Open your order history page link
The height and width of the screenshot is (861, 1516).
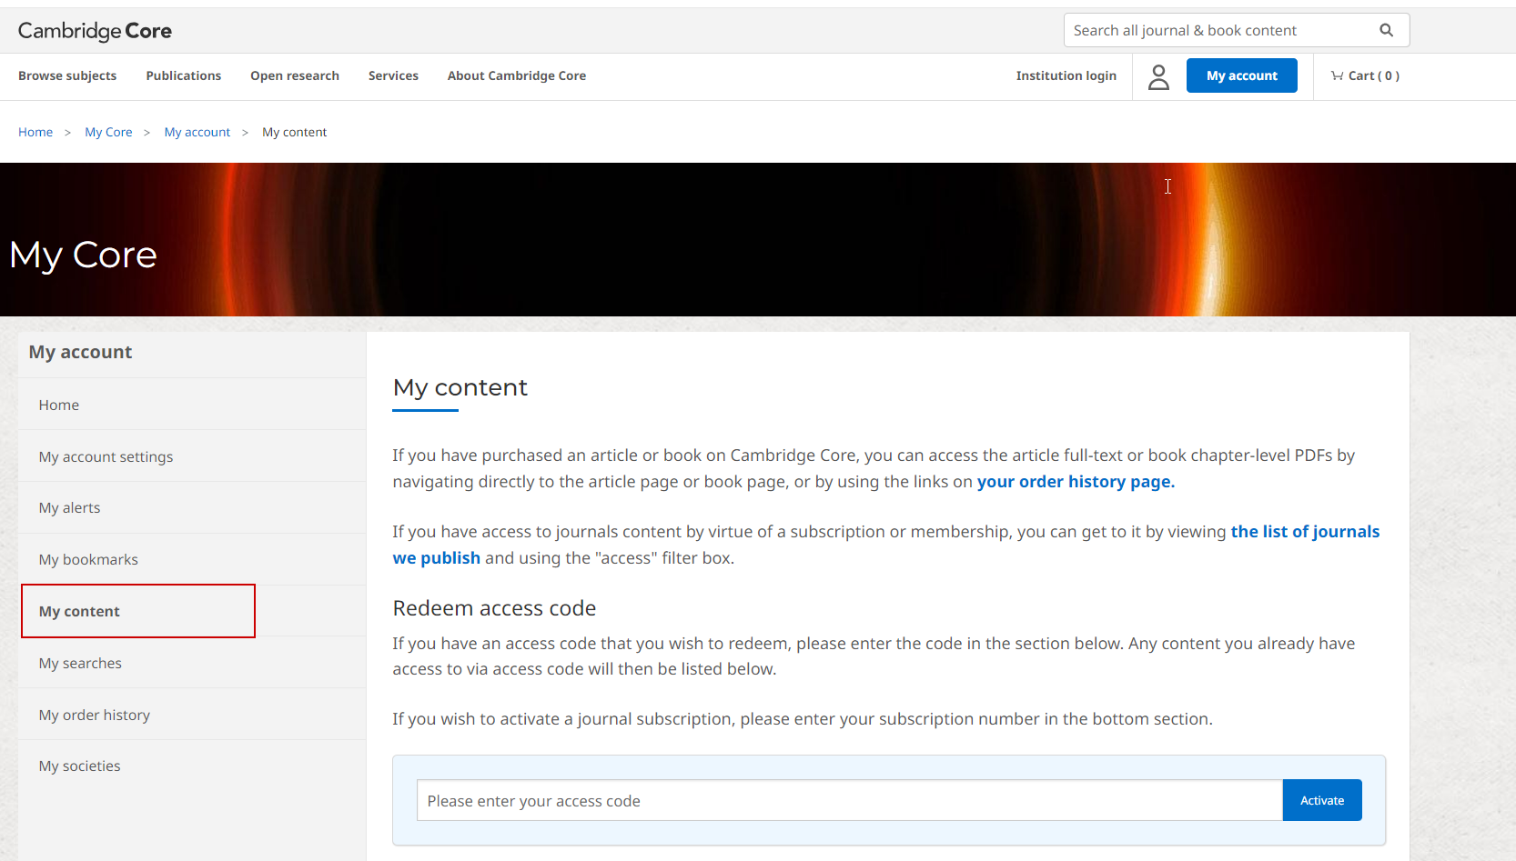1075,481
